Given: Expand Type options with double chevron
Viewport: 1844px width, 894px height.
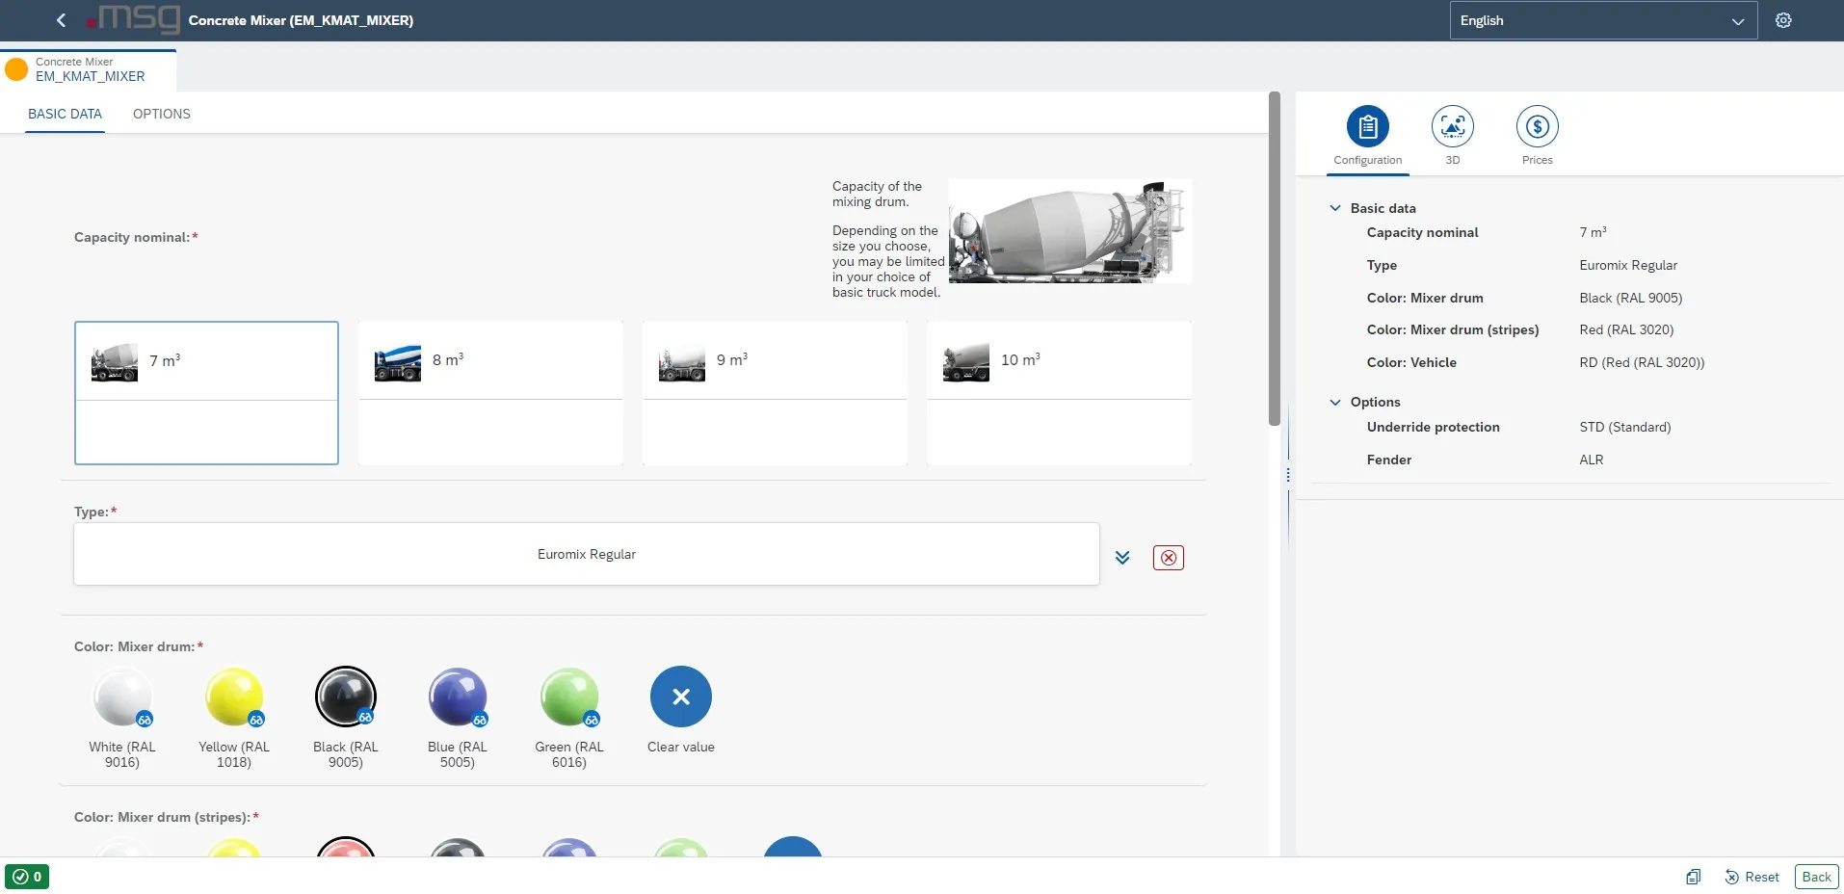Looking at the screenshot, I should tap(1122, 558).
